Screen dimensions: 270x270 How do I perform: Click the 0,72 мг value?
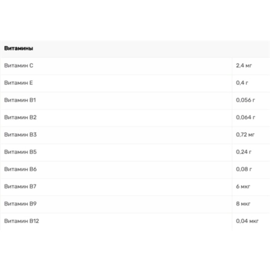245,135
